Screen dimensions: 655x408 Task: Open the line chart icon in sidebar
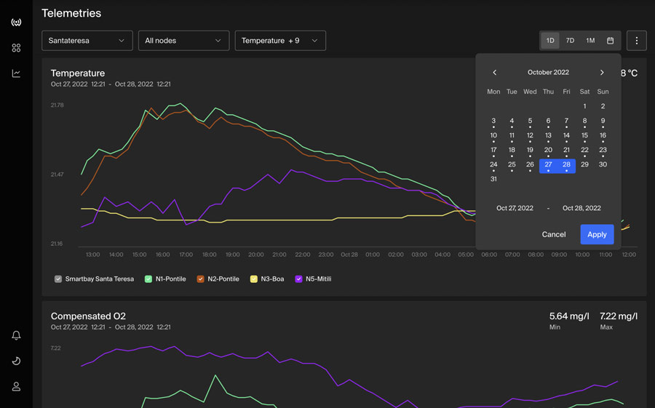click(16, 73)
